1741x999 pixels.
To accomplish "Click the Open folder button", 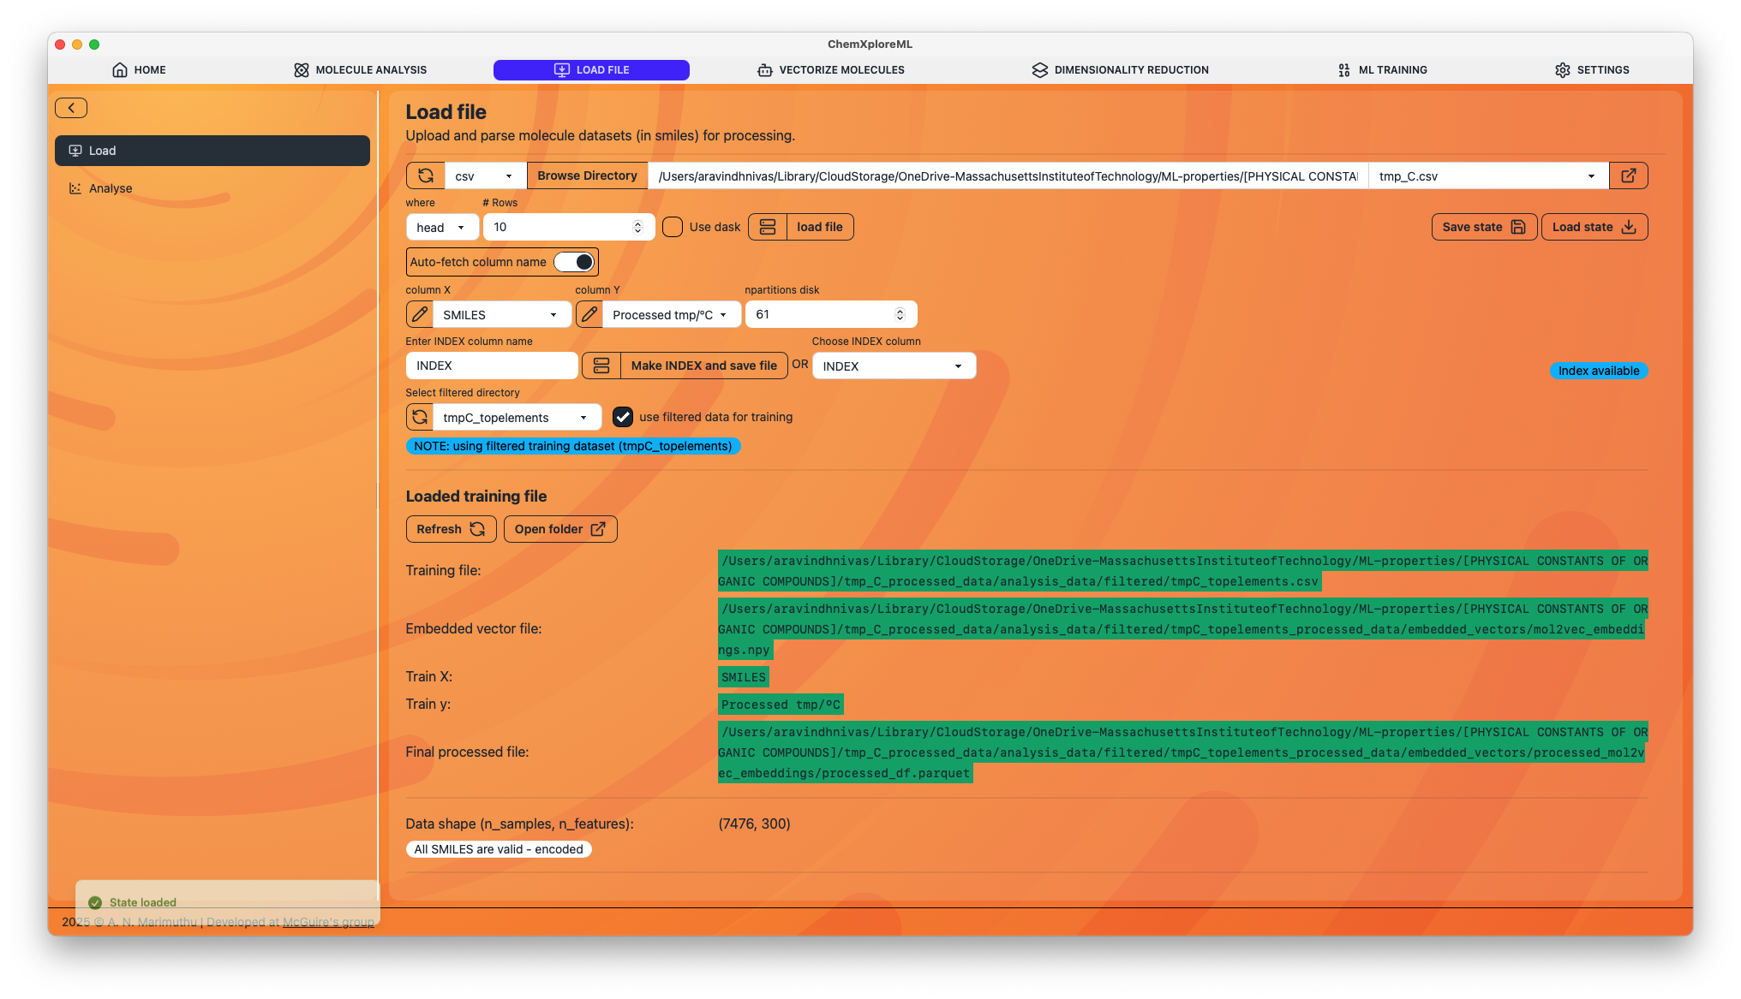I will tap(560, 529).
